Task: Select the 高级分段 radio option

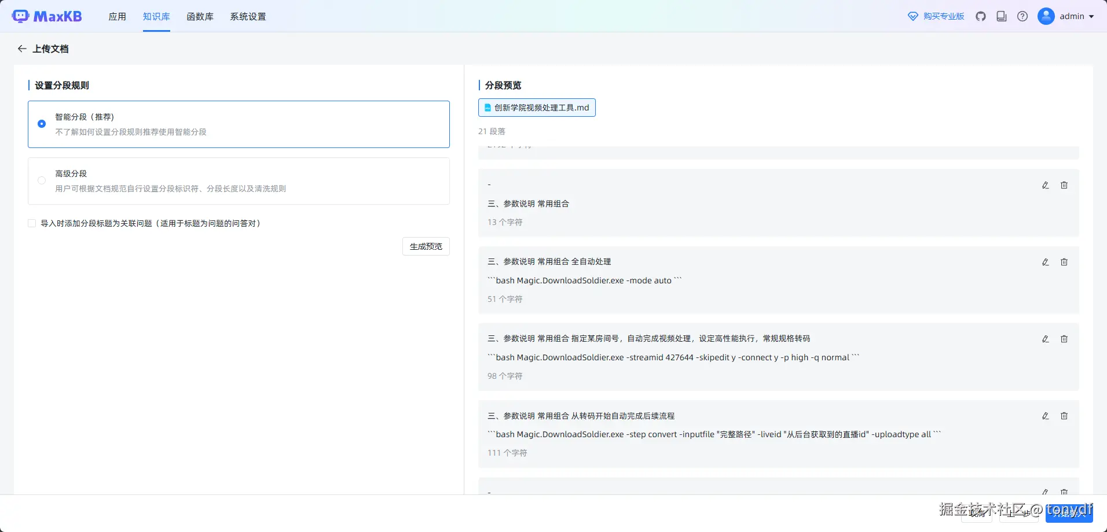Action: click(42, 180)
